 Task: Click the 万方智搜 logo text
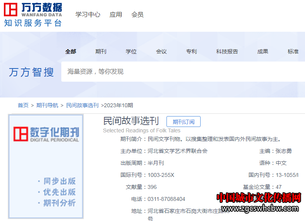[31, 72]
